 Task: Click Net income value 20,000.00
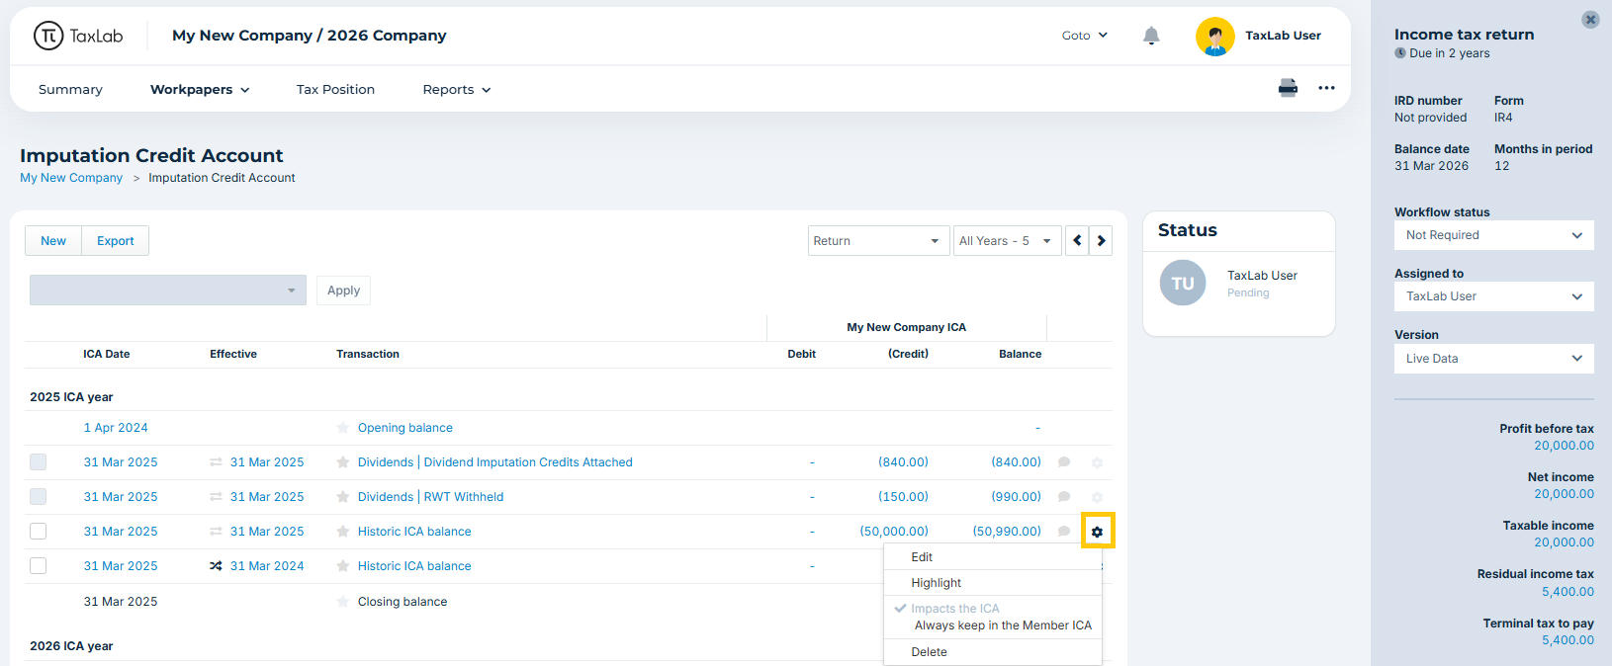pos(1564,494)
